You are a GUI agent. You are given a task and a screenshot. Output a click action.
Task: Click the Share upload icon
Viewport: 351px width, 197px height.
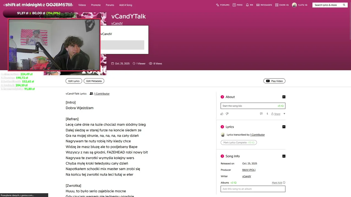coord(272,114)
